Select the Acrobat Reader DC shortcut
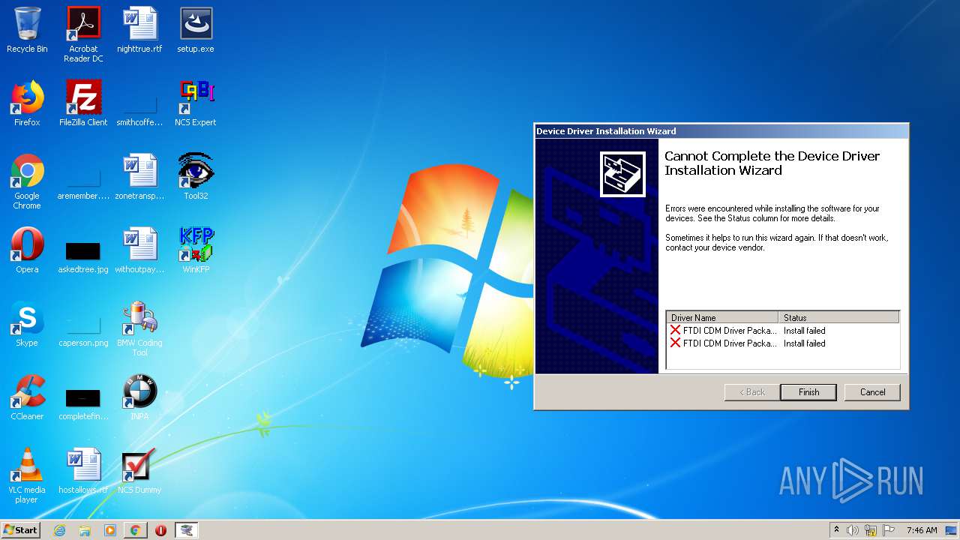 tap(83, 34)
